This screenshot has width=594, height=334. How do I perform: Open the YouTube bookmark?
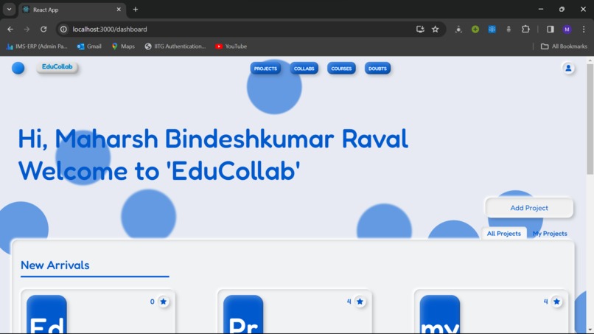231,46
